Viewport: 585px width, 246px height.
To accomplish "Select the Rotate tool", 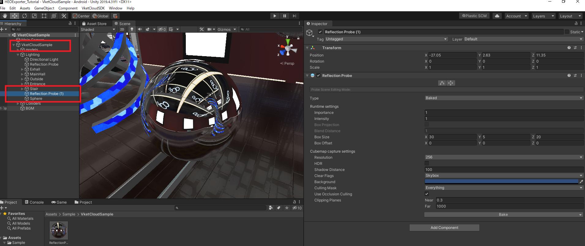I will [x=24, y=16].
